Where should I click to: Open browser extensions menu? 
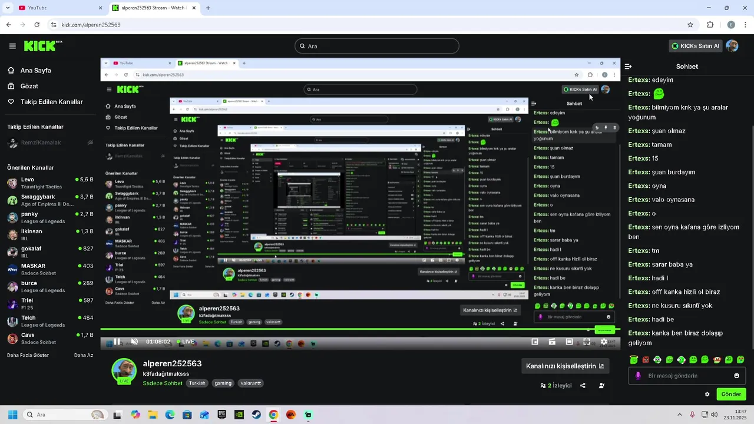point(710,25)
